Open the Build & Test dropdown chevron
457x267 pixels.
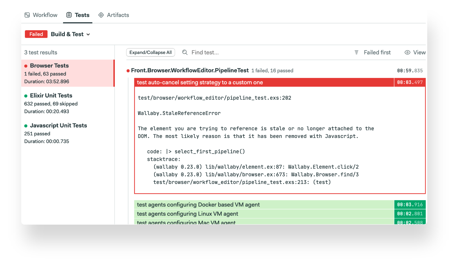(x=88, y=34)
